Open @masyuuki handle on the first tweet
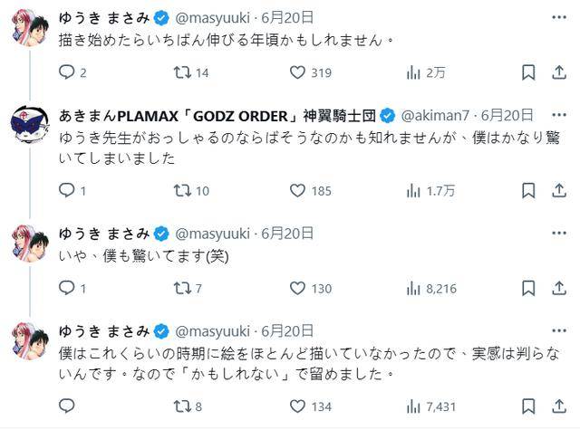The height and width of the screenshot is (430, 580). click(x=212, y=18)
